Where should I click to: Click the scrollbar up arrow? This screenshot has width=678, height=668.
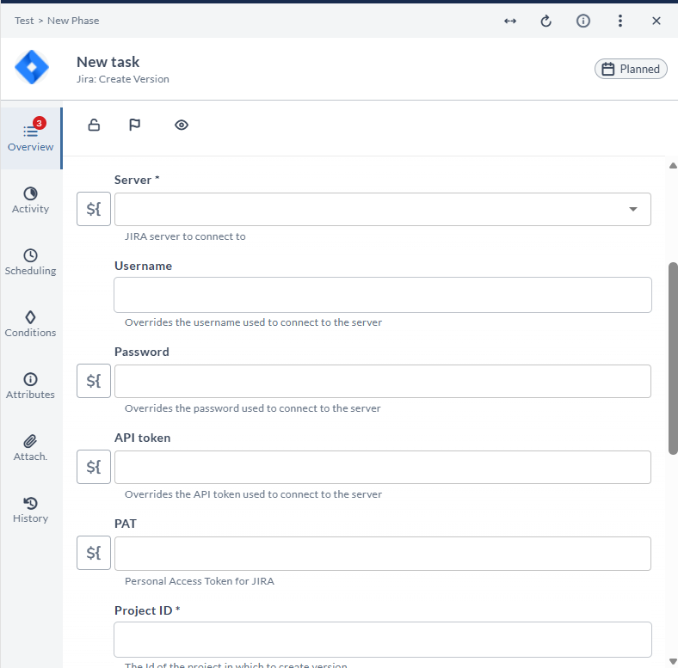[673, 165]
